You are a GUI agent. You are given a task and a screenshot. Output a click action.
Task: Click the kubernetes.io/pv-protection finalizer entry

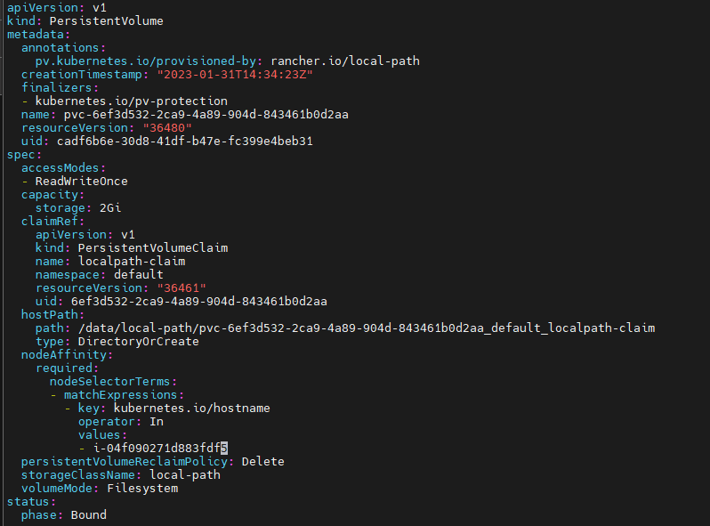(131, 101)
